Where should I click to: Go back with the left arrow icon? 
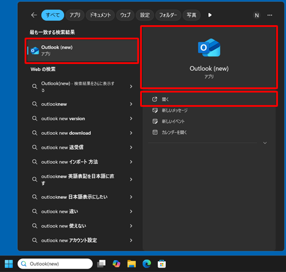34,15
